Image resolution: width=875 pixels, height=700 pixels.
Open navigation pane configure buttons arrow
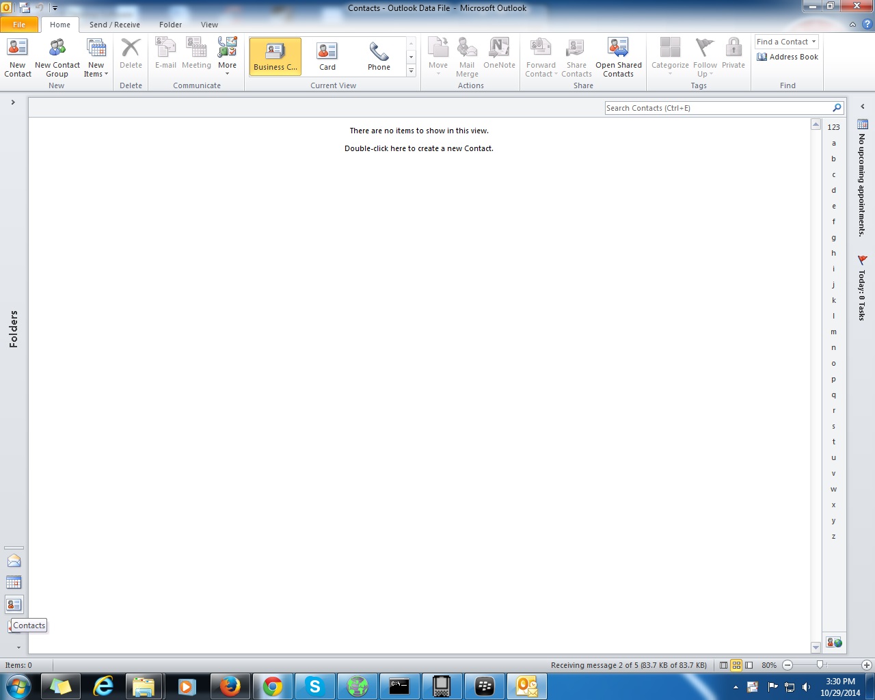pos(18,647)
